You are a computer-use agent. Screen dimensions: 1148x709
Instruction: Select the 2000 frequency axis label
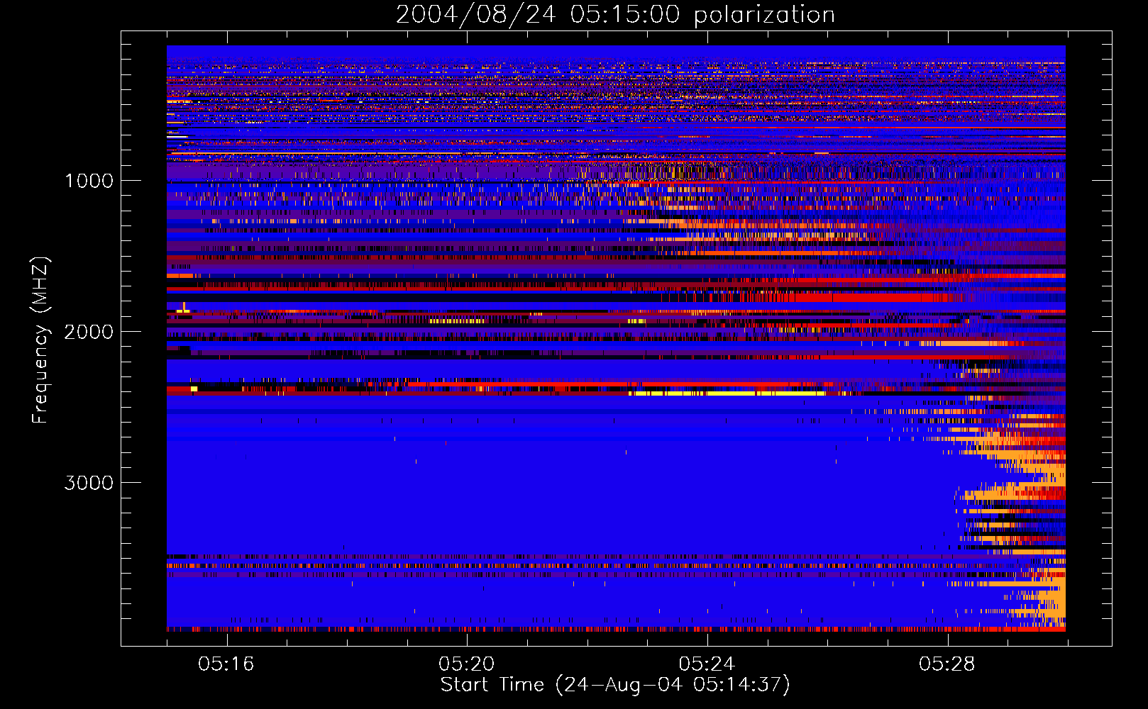[x=89, y=332]
